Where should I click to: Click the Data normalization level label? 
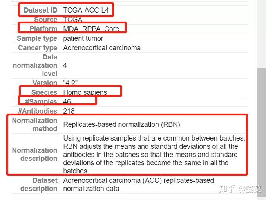tap(35, 65)
